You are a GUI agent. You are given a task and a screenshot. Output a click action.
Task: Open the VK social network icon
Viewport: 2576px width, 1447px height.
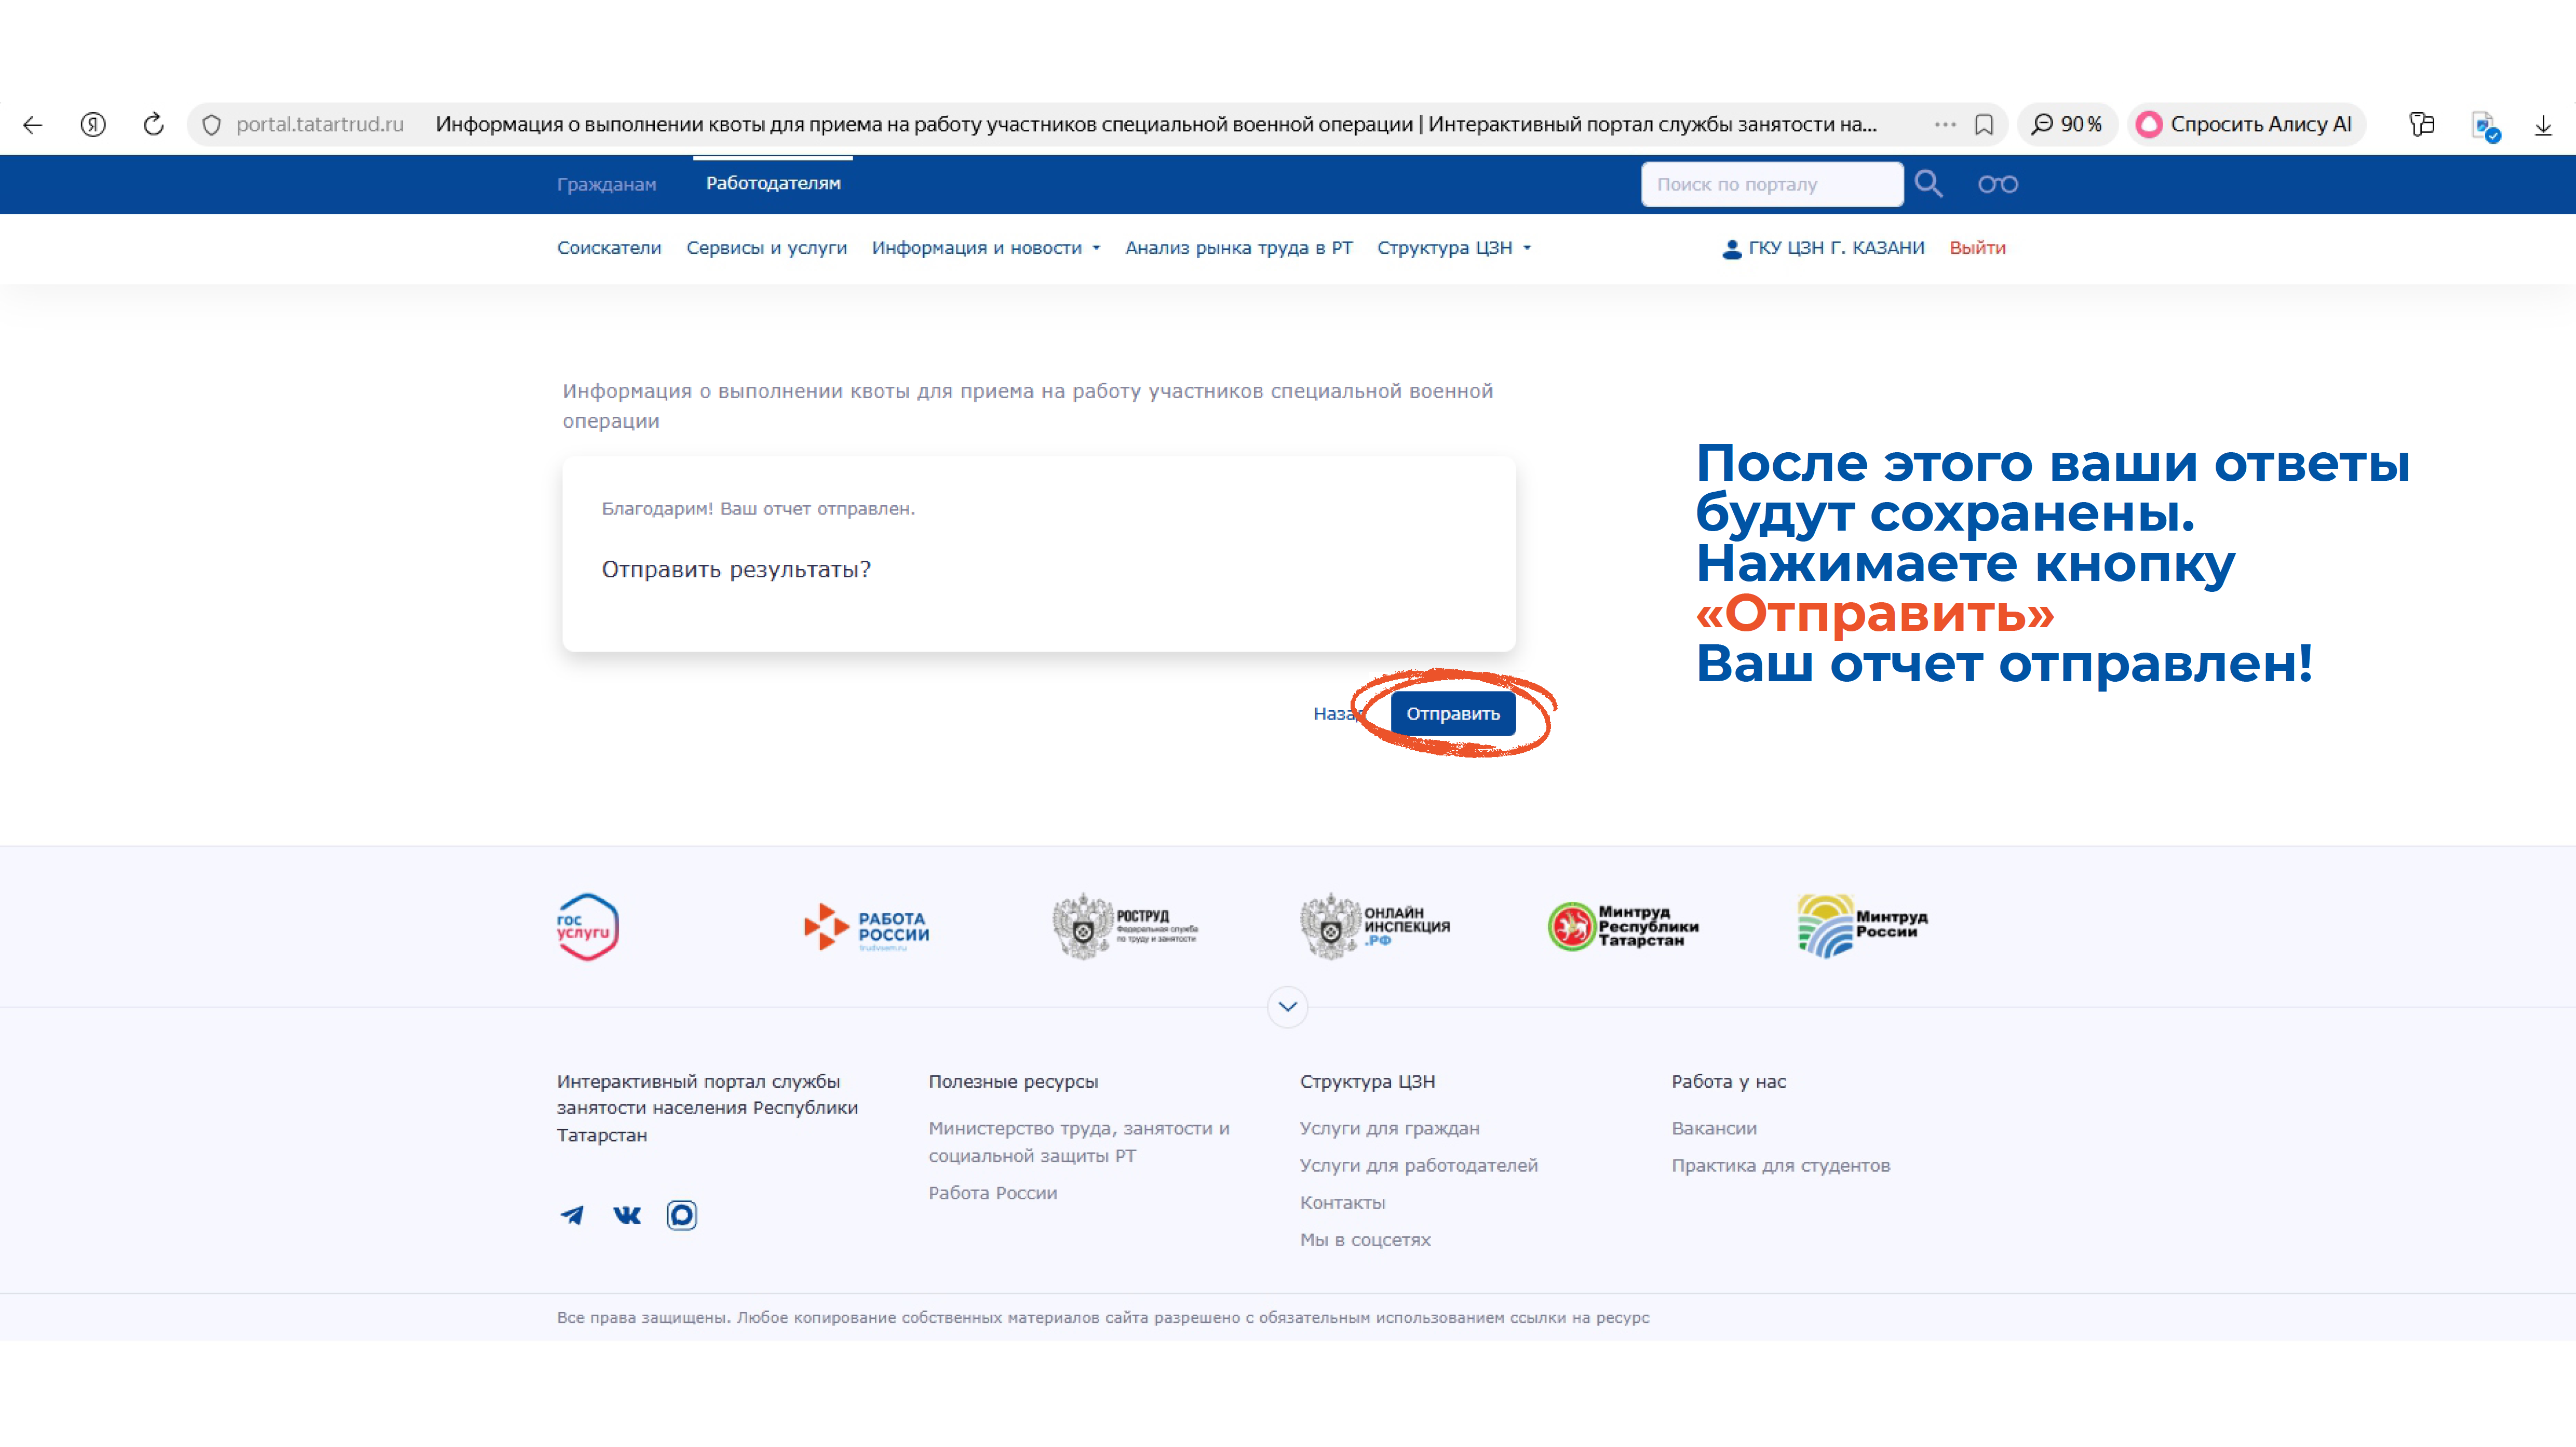coord(627,1215)
